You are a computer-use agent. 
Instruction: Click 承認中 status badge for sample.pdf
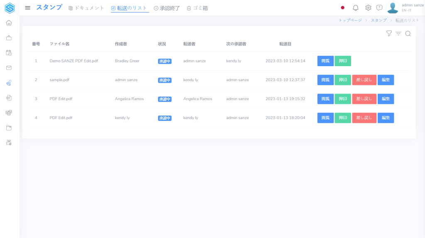pos(165,80)
